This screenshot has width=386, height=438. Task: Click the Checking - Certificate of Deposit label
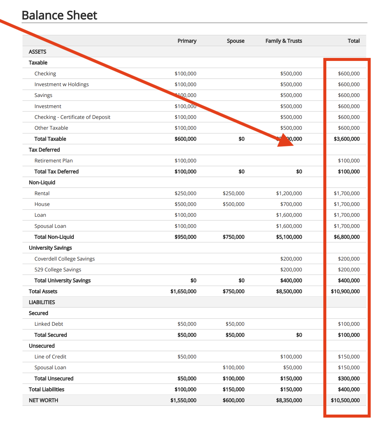point(72,117)
